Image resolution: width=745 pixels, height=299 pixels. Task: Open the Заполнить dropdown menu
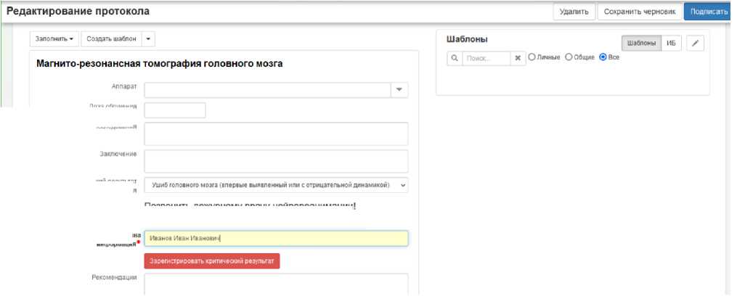pos(55,38)
